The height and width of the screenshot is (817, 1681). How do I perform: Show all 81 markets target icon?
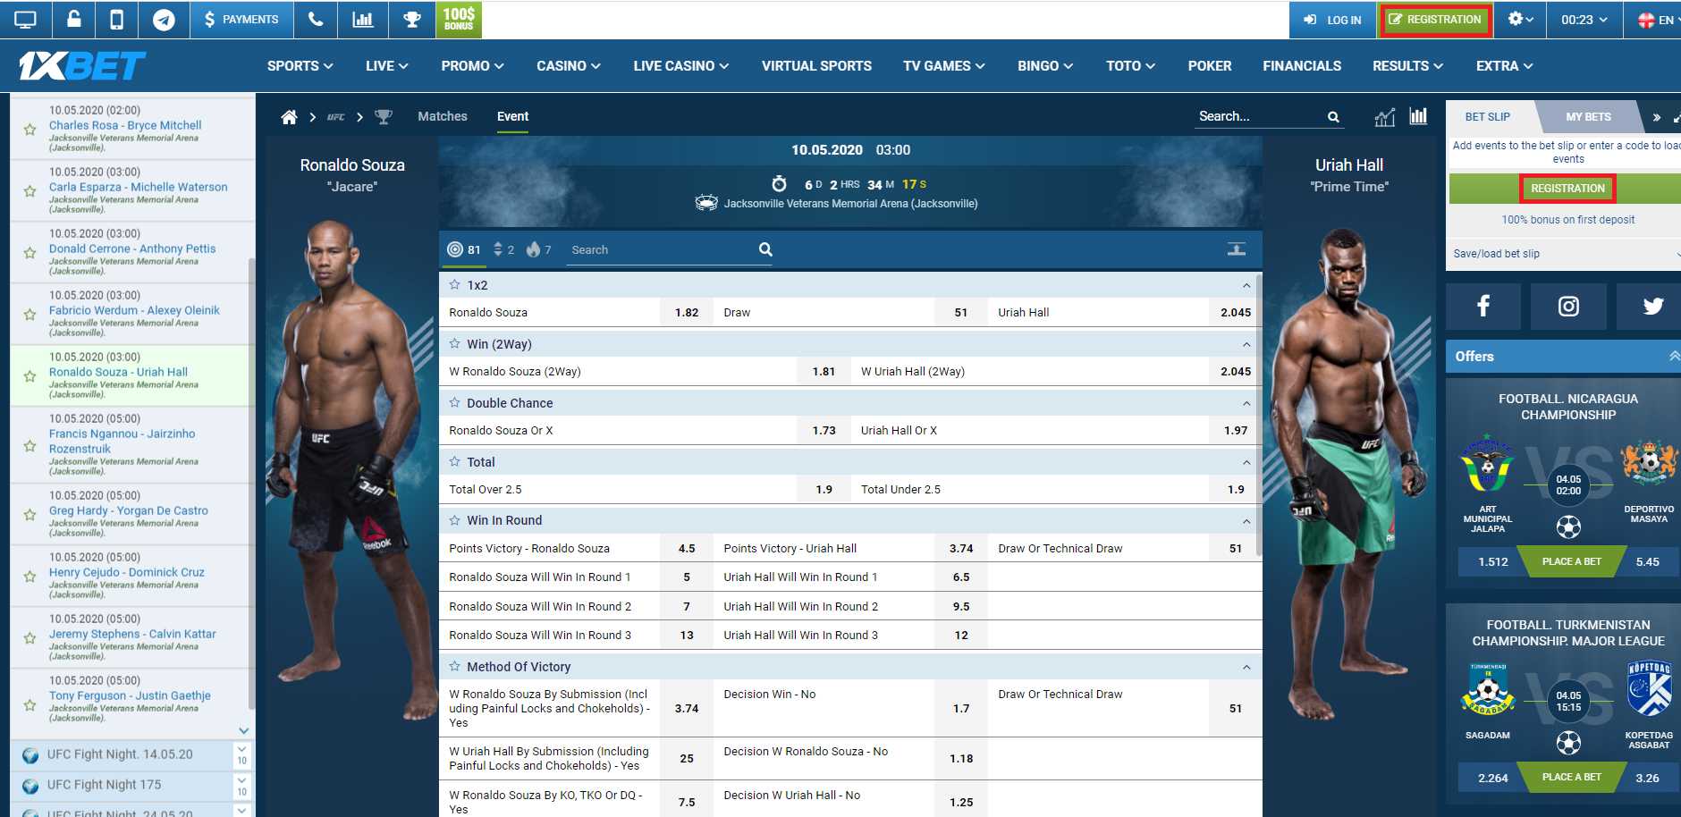464,249
